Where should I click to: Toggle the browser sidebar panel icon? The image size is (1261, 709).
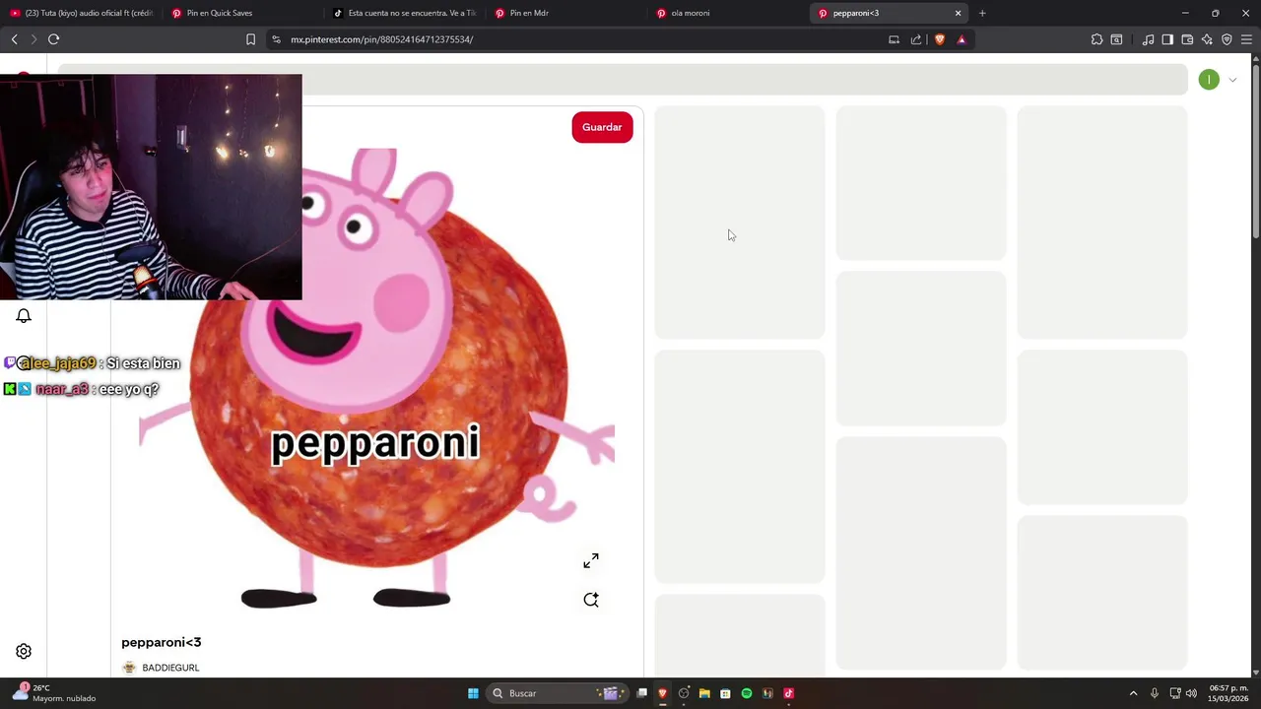(1167, 39)
